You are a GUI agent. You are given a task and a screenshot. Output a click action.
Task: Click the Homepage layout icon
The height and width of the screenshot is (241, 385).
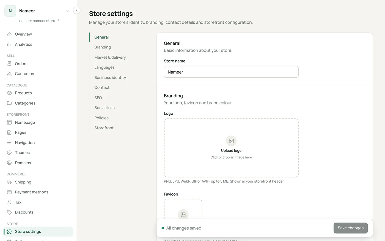point(9,122)
